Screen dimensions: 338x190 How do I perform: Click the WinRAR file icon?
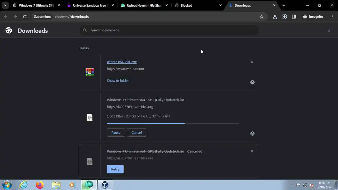[90, 72]
